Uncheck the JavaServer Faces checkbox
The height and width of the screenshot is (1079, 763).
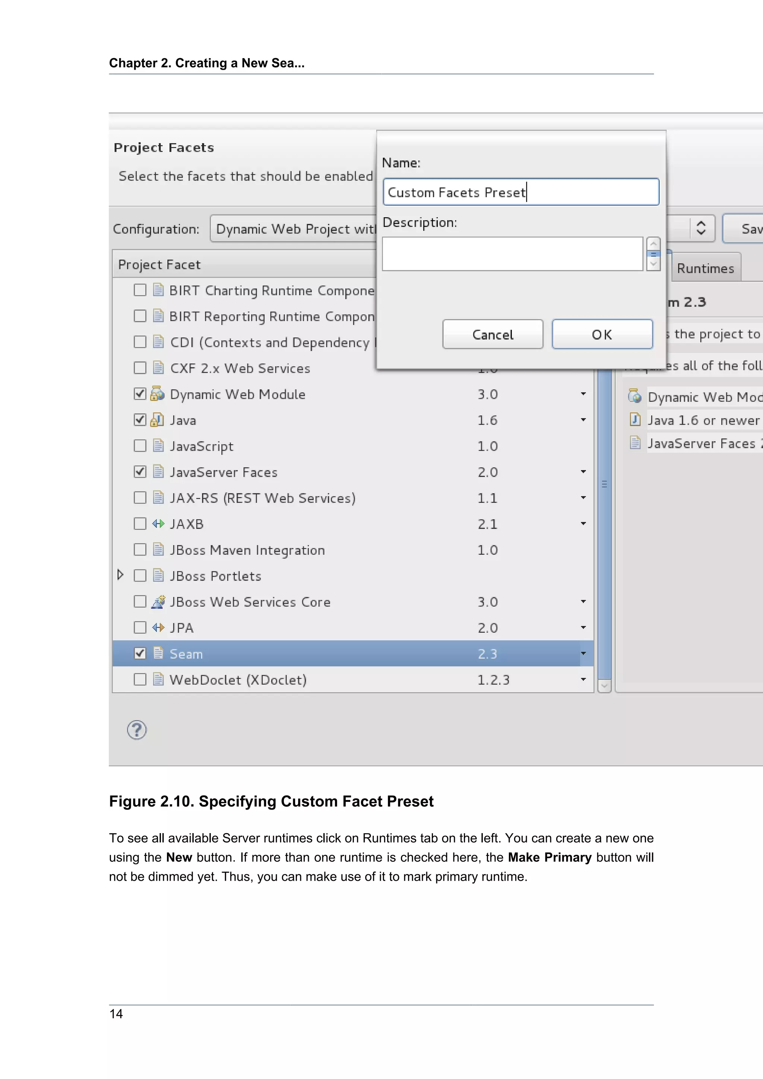(140, 471)
